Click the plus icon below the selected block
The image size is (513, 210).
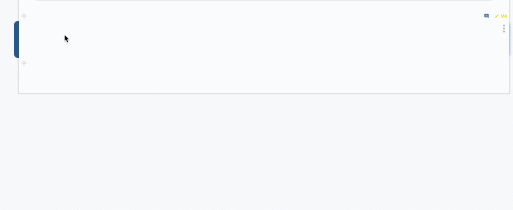[x=24, y=63]
